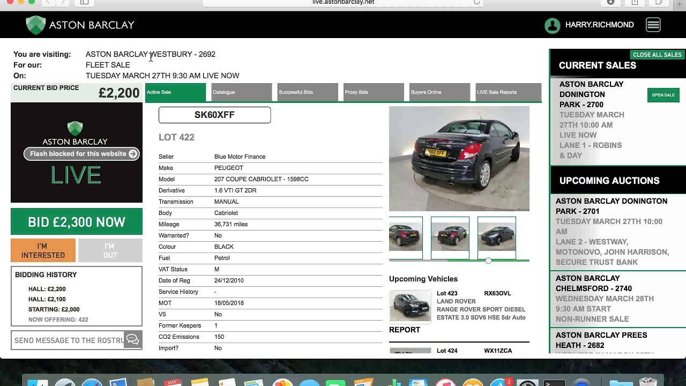The width and height of the screenshot is (686, 386).
Task: Open Safari's downloads icon
Action: 610,2
